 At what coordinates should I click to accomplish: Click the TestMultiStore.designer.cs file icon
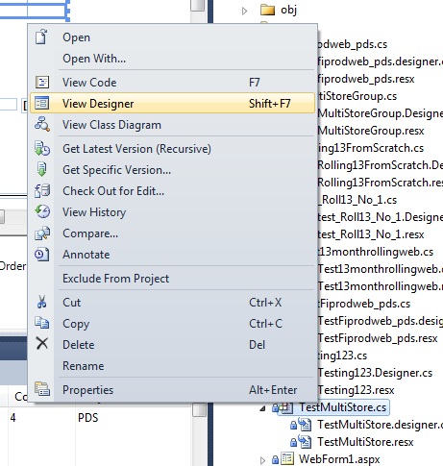305,425
